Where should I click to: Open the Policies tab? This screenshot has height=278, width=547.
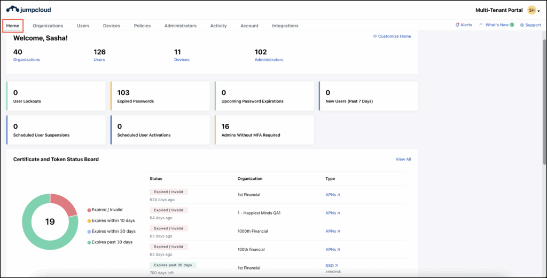click(x=142, y=26)
